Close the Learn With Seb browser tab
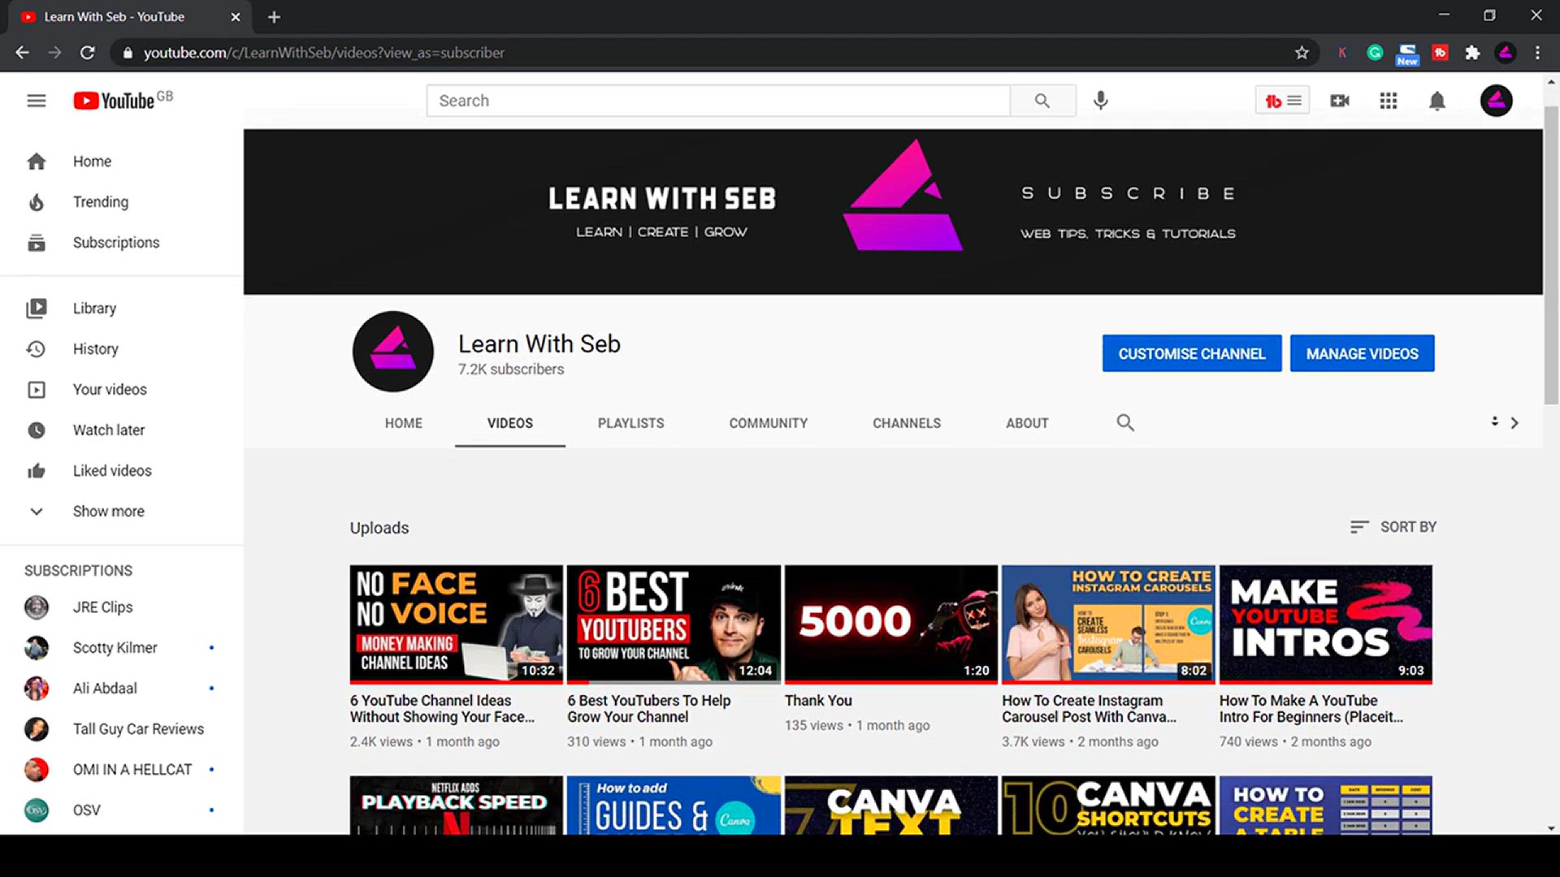1560x877 pixels. (236, 17)
